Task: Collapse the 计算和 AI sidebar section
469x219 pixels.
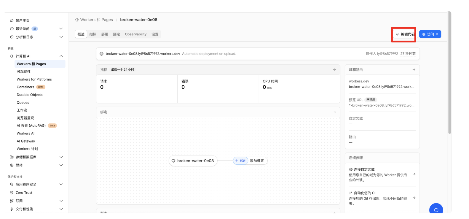Action: [x=61, y=56]
